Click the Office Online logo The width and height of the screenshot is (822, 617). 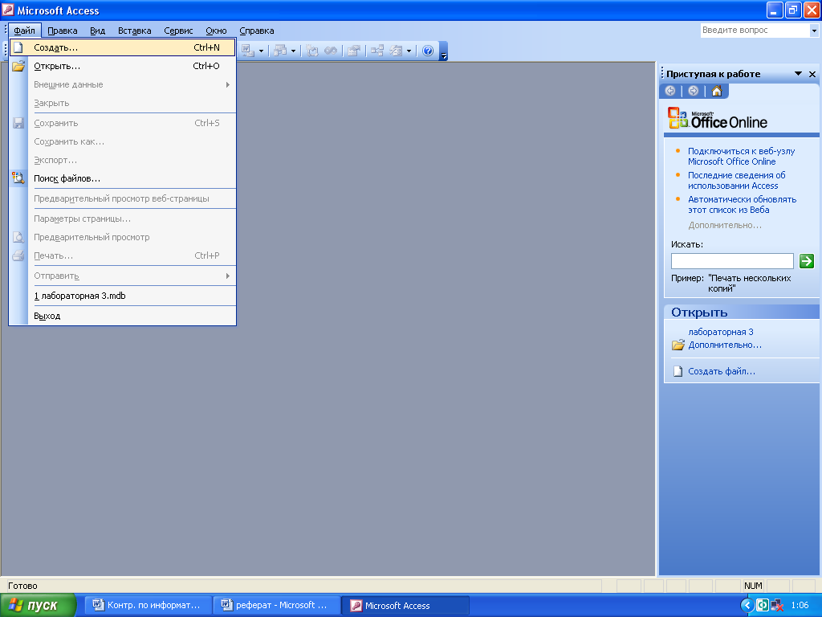(717, 118)
